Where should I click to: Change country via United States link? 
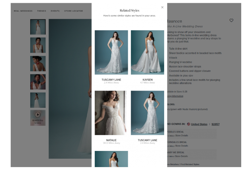[199, 124]
